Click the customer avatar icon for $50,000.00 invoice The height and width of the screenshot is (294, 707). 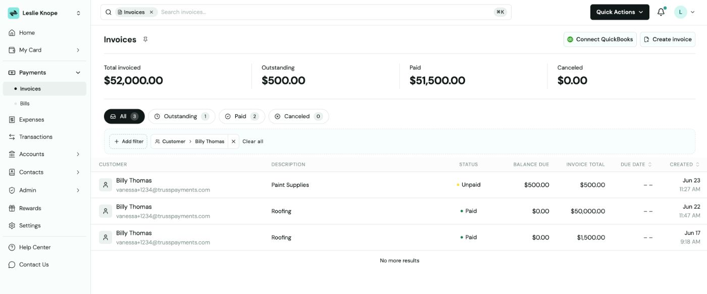pos(106,211)
